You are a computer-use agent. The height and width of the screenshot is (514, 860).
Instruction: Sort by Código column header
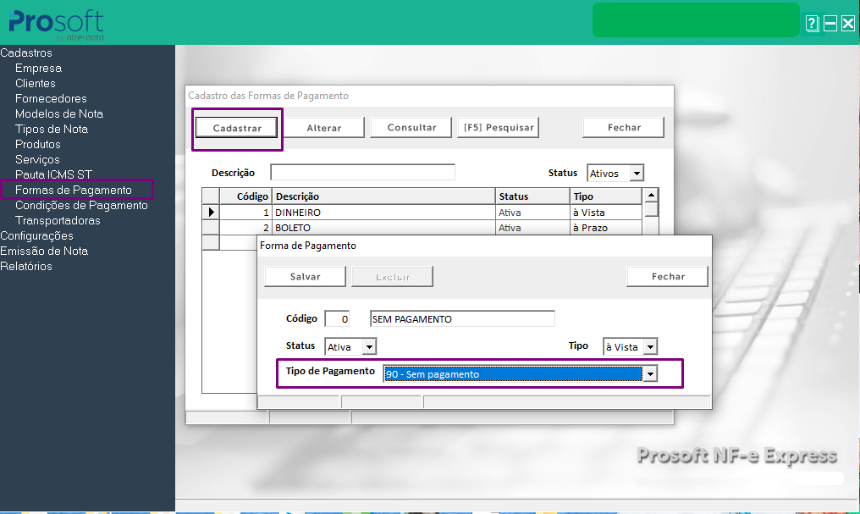[245, 196]
